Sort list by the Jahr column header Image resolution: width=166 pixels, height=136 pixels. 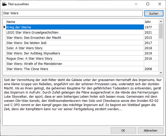tap(151, 22)
